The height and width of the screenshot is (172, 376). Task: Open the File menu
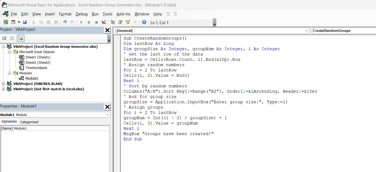click(14, 14)
